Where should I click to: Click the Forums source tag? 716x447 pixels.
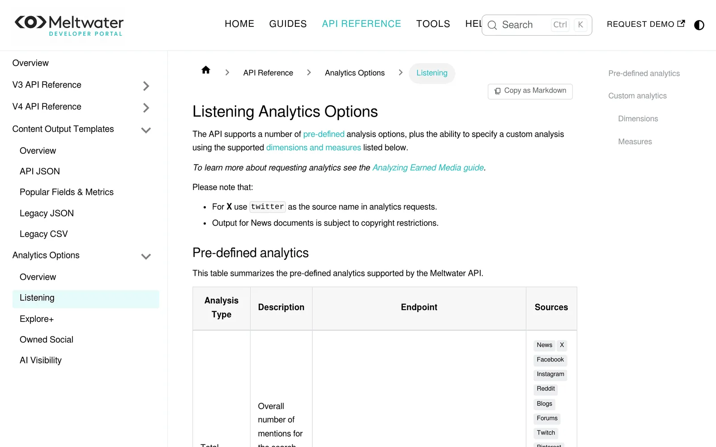point(547,418)
